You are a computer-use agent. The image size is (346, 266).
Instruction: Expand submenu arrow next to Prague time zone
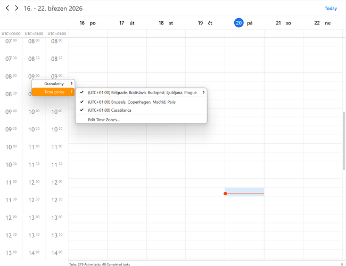coord(203,93)
